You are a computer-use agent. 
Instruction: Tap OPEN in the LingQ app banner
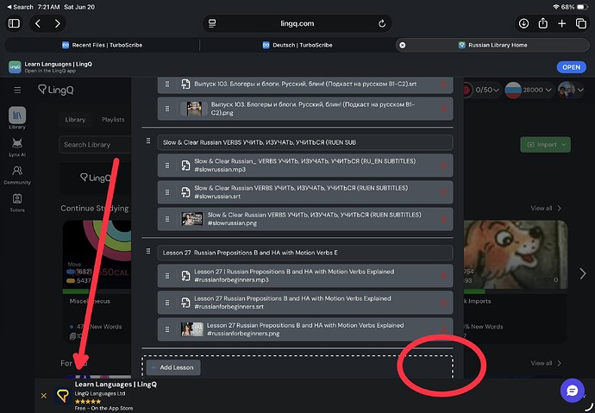point(571,67)
